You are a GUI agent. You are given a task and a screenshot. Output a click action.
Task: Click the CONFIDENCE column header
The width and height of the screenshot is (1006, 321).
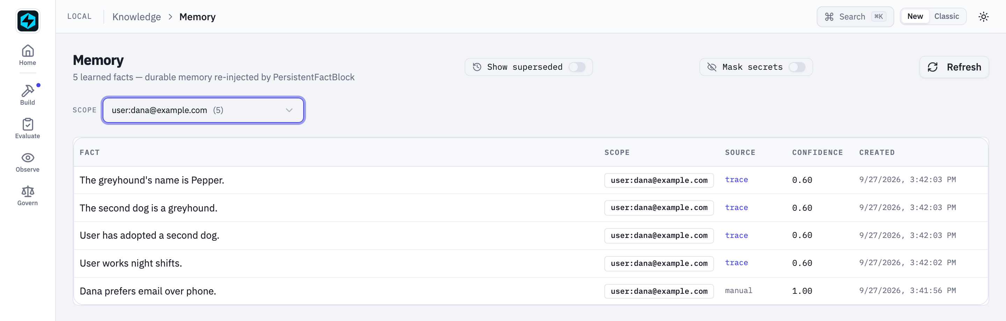[x=817, y=152]
